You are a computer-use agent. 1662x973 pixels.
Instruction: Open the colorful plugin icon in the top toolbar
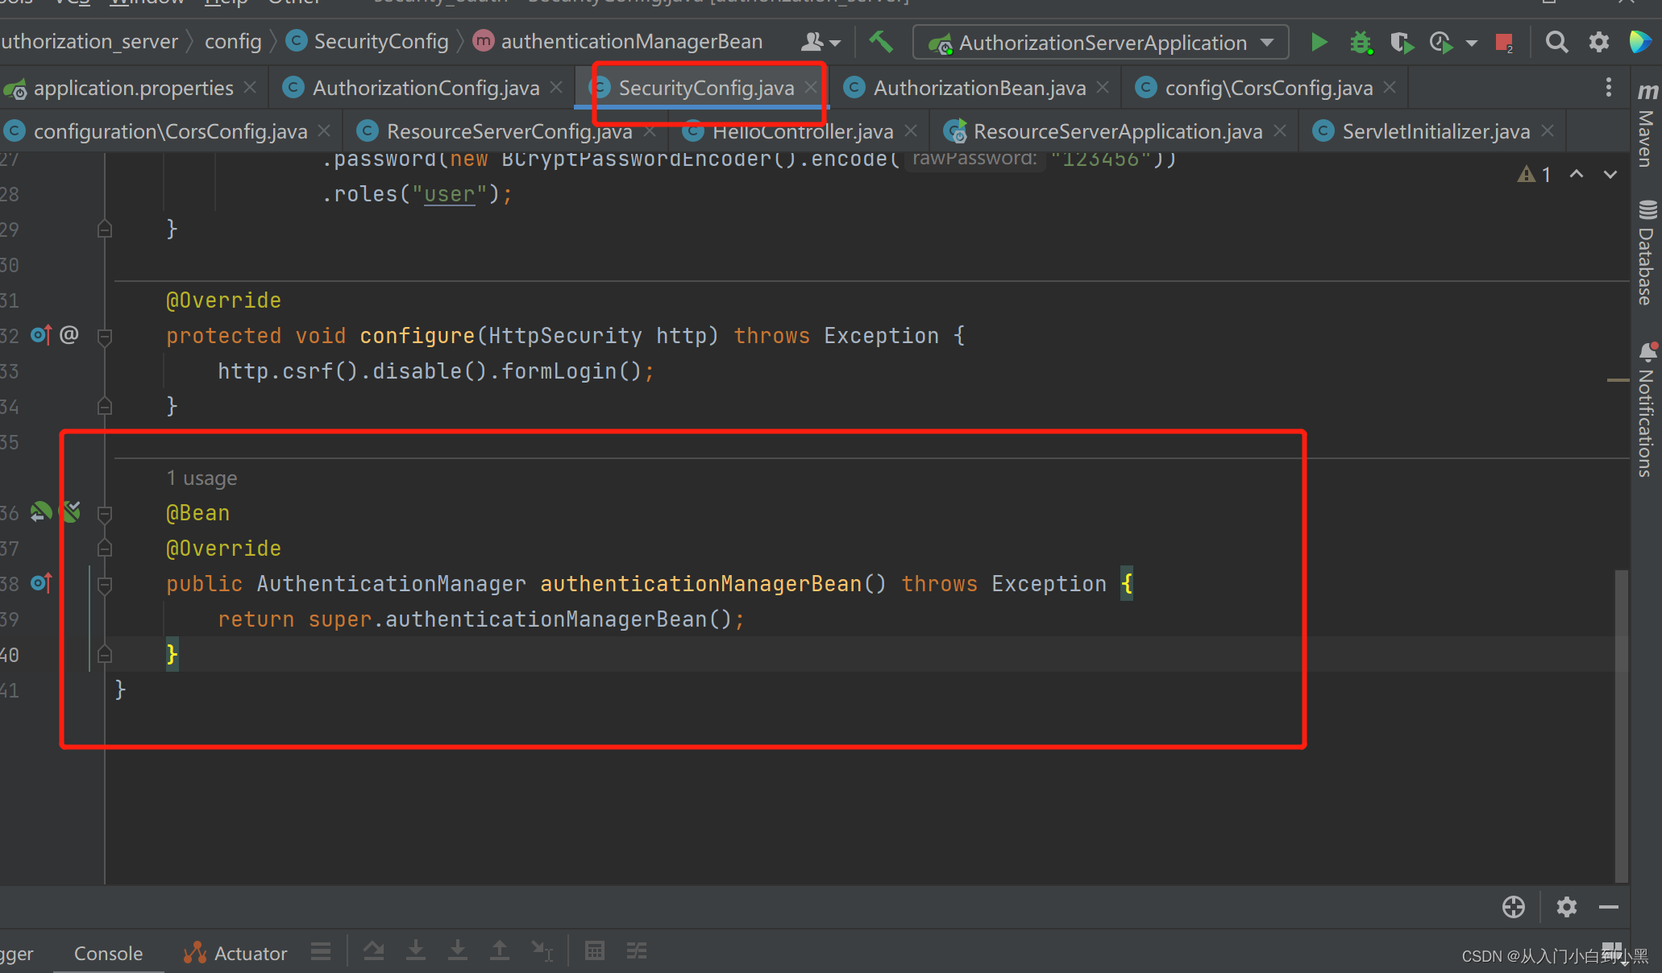coord(1639,42)
